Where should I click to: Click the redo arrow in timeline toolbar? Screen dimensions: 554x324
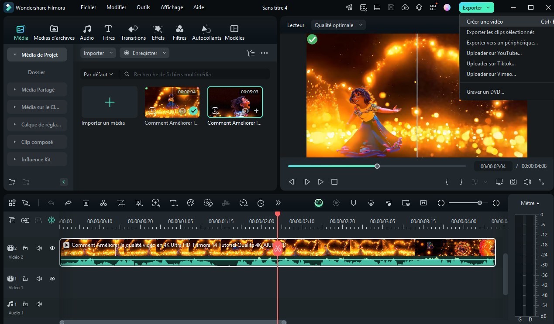[x=69, y=203]
